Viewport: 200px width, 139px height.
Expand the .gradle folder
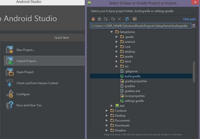(117, 37)
